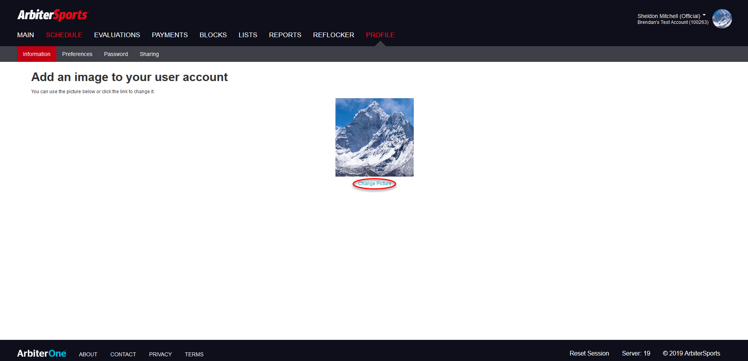Click the mountain profile picture
Viewport: 748px width, 361px height.
pyautogui.click(x=375, y=137)
